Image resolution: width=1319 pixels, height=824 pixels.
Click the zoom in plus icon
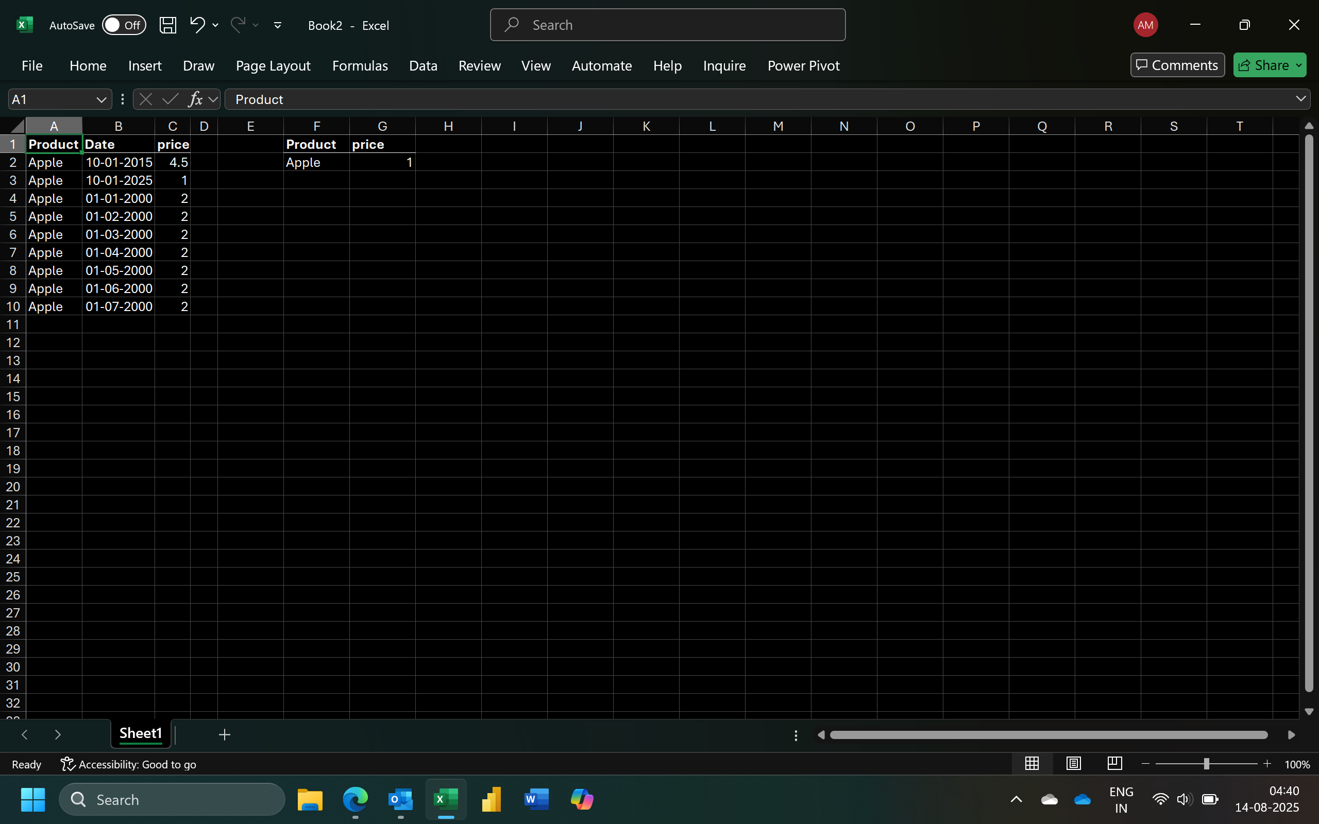coord(1266,764)
